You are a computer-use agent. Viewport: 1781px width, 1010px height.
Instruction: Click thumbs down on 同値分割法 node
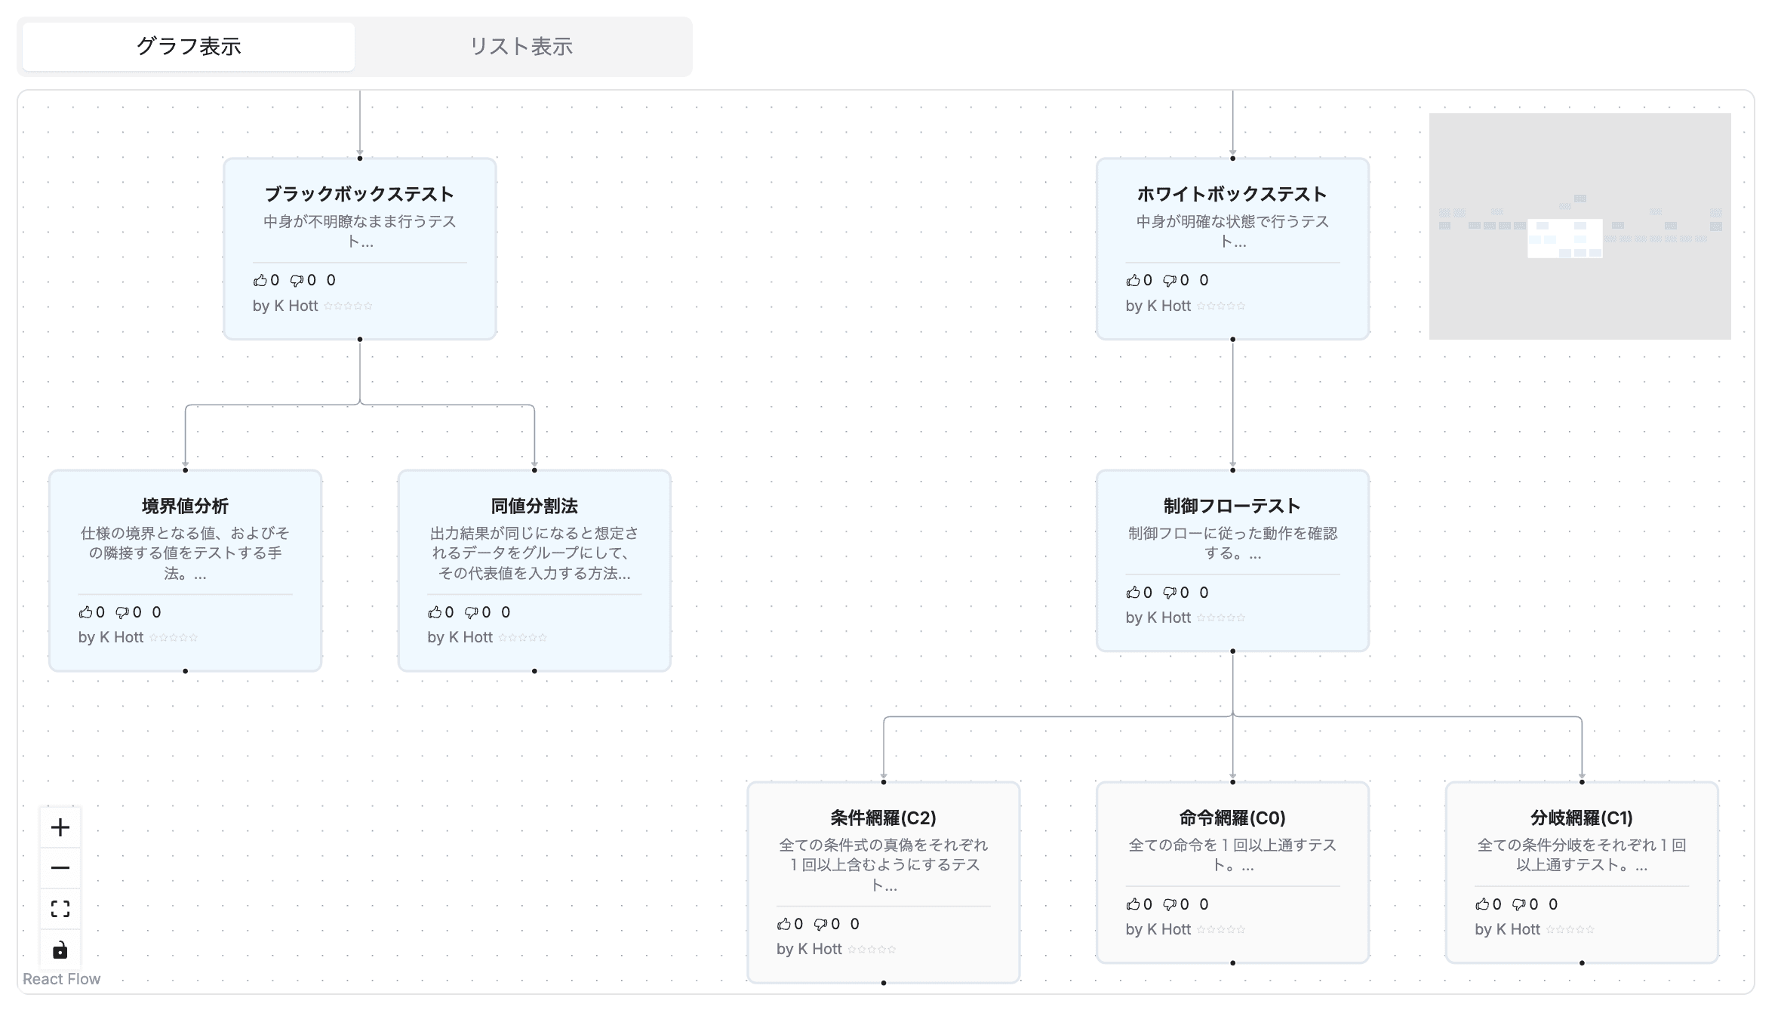(x=472, y=612)
